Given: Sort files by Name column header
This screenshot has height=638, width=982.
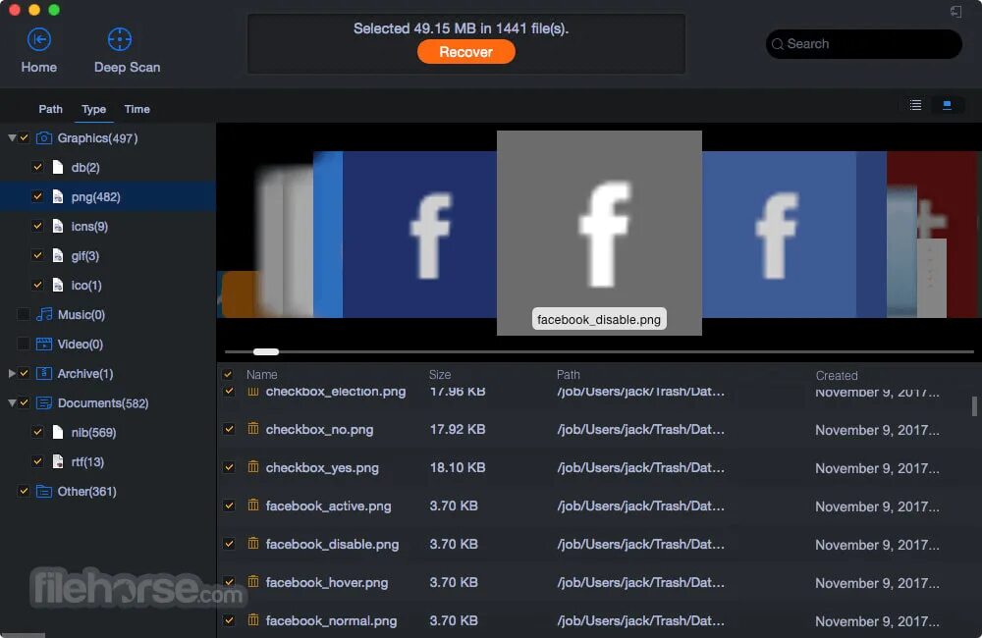Looking at the screenshot, I should point(262,374).
